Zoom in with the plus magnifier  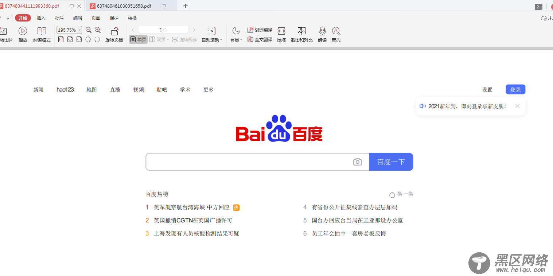[98, 30]
